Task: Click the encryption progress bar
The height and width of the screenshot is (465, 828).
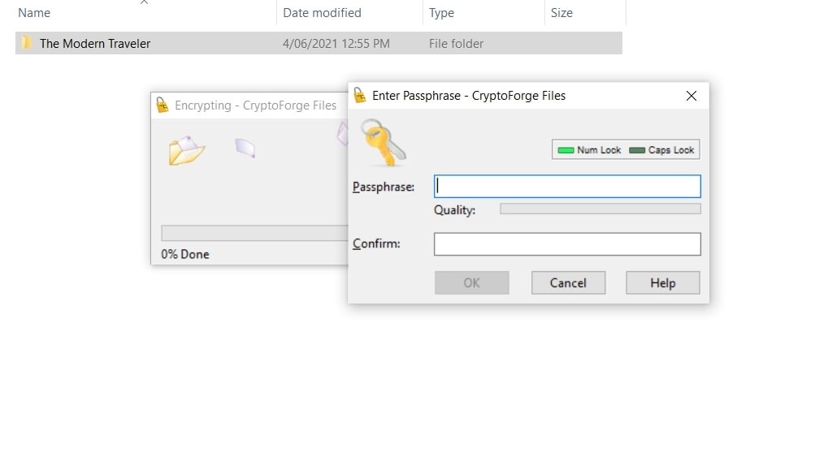Action: 254,233
